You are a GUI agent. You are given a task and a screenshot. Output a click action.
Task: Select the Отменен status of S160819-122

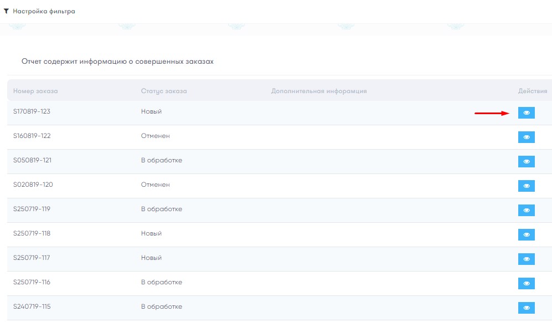[x=155, y=136]
